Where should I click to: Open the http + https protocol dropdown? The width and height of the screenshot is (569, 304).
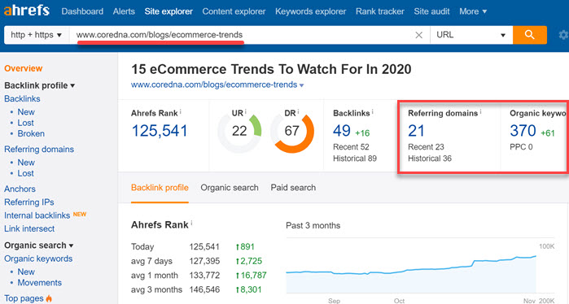pos(37,35)
